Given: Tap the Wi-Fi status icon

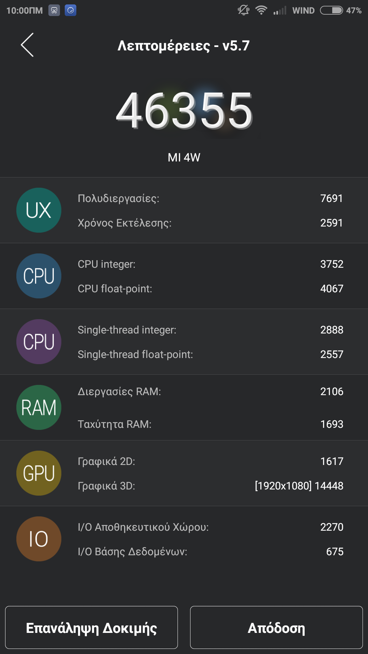Looking at the screenshot, I should pos(261,11).
